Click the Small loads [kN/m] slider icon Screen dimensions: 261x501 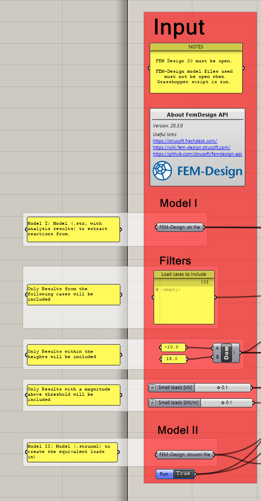coord(153,403)
